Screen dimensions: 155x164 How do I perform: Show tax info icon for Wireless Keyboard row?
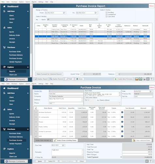tap(122, 112)
